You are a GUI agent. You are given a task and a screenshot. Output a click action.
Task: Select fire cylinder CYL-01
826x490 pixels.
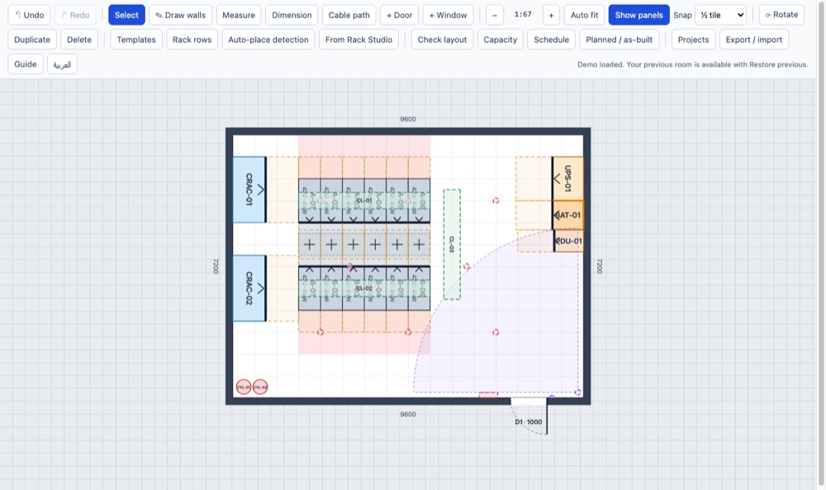click(x=244, y=388)
